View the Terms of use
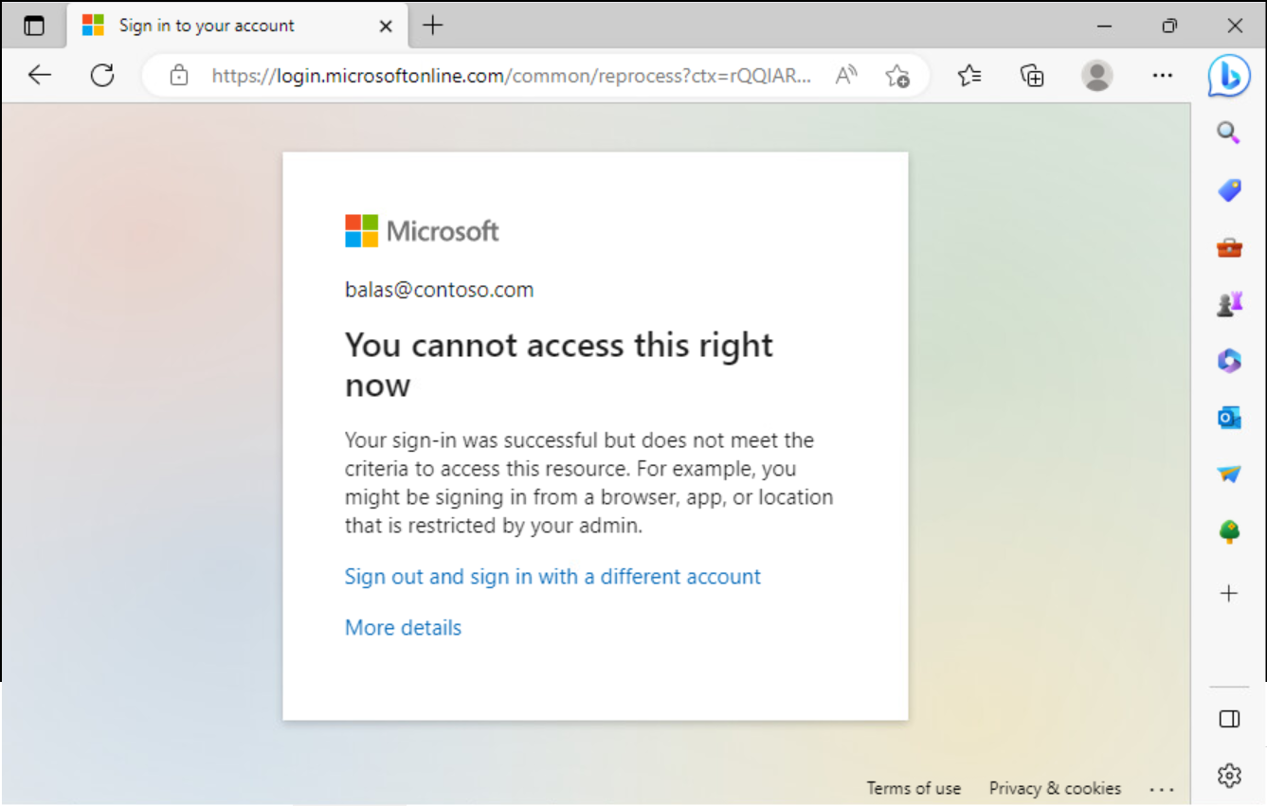This screenshot has height=806, width=1267. pos(913,788)
